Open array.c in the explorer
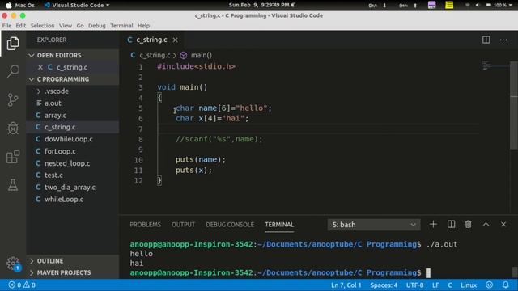 tap(73, 116)
